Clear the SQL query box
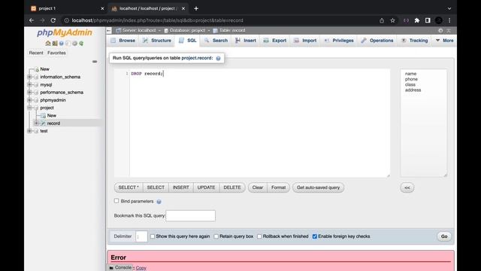Viewport: 481px width, 271px height. click(258, 187)
